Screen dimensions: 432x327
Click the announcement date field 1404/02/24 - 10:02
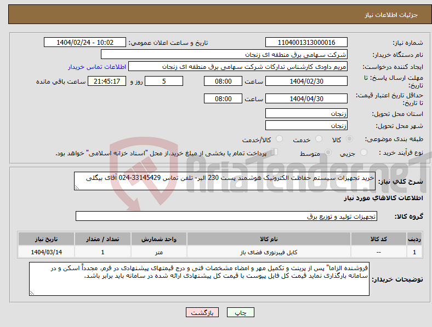[85, 42]
